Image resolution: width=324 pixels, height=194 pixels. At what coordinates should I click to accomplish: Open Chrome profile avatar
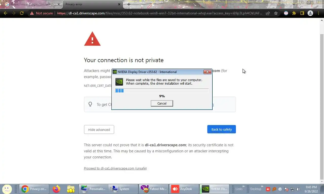[x=310, y=13]
